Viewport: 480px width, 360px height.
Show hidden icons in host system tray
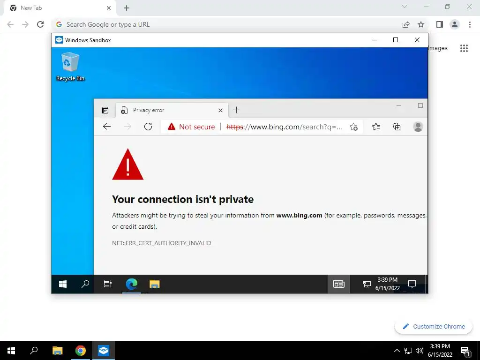click(x=397, y=351)
